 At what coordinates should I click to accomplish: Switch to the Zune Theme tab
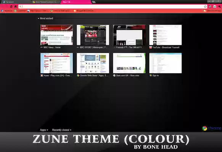46,2
